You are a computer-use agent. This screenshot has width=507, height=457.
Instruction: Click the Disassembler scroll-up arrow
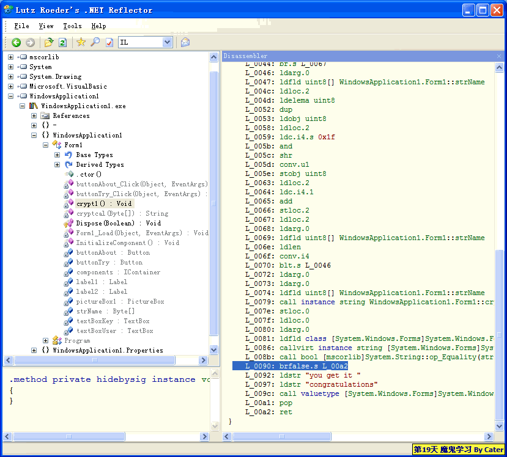pos(499,67)
